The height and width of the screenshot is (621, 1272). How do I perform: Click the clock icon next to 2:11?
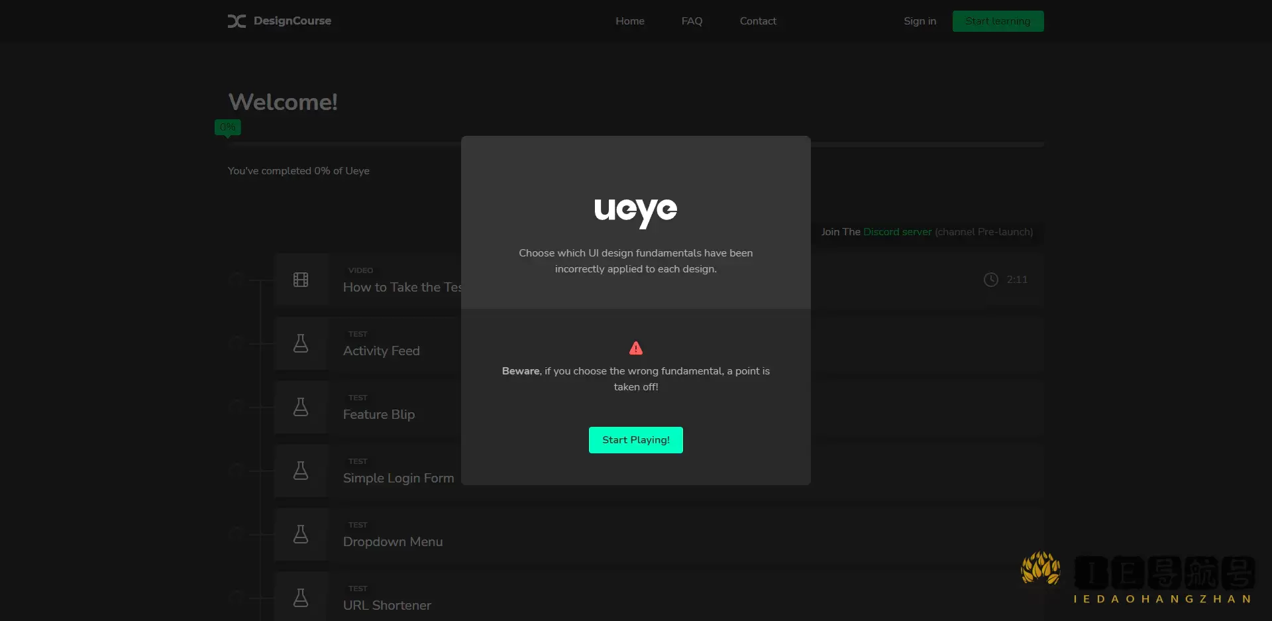tap(990, 280)
